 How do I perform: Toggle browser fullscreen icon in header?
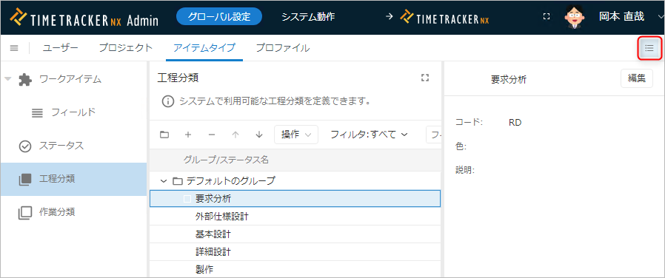tap(547, 16)
